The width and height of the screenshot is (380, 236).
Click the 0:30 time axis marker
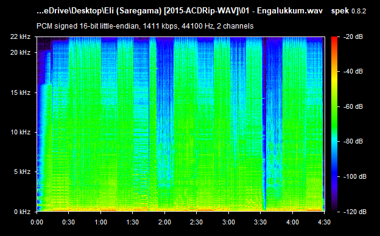69,222
